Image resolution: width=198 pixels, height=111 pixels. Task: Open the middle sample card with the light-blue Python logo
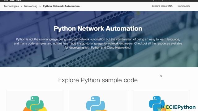click(x=98, y=101)
